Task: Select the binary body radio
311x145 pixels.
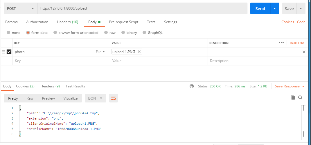Action: (x=123, y=32)
